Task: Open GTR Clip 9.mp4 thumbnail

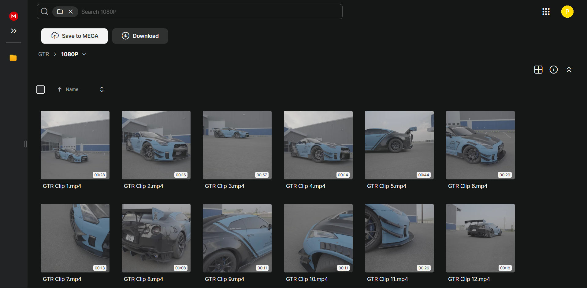Action: click(x=237, y=238)
